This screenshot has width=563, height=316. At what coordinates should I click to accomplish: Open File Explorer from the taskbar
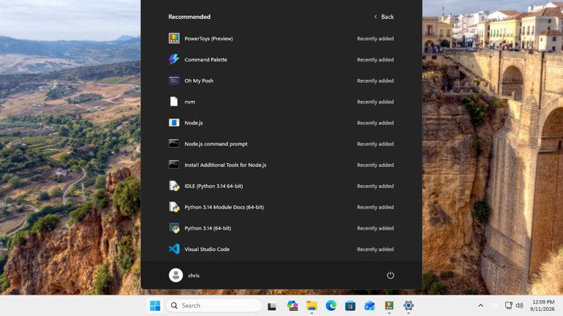point(312,306)
